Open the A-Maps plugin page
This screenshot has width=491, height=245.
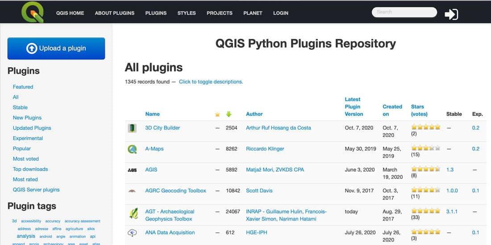click(x=154, y=149)
